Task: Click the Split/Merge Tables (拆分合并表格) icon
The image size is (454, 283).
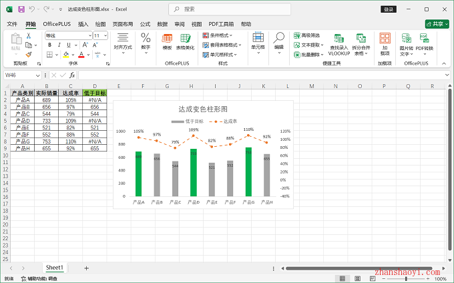Action: [x=361, y=45]
